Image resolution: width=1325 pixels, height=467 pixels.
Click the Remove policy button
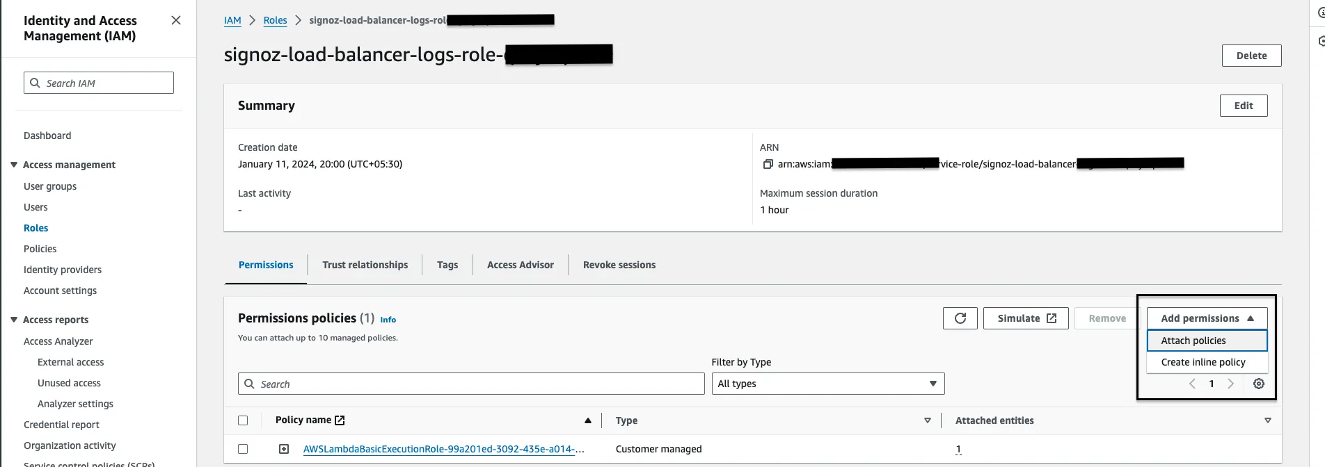1107,318
